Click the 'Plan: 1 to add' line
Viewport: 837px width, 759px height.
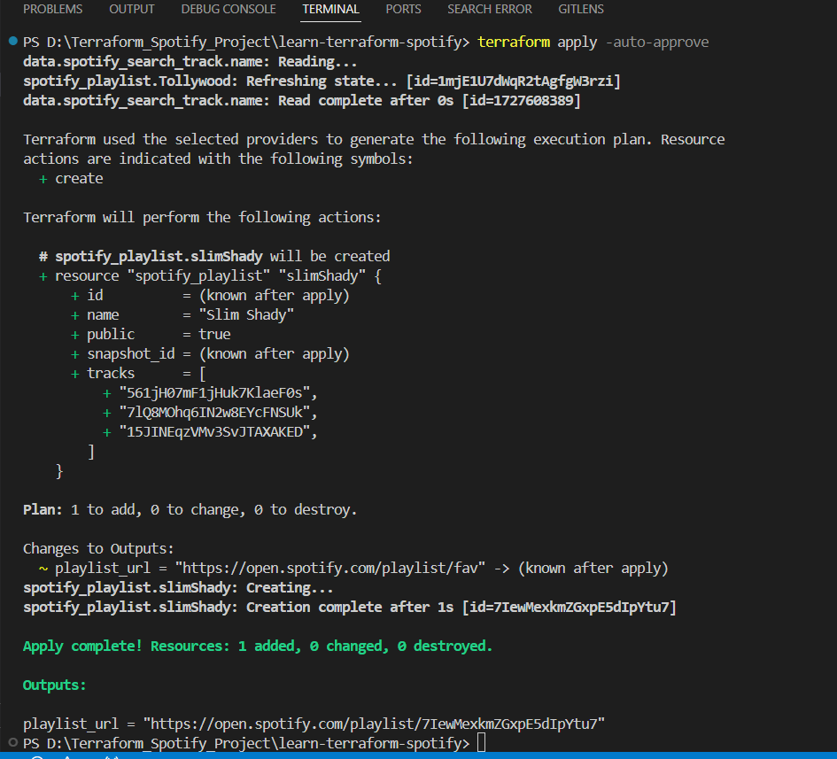190,510
